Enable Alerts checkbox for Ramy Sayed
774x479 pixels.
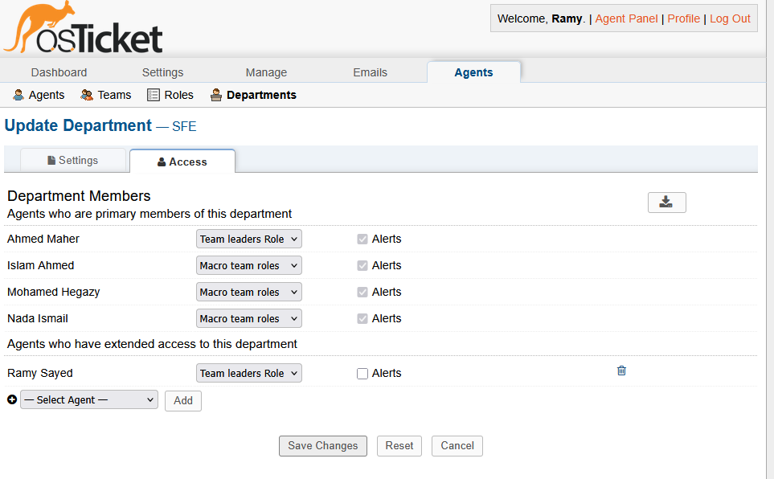click(x=362, y=374)
